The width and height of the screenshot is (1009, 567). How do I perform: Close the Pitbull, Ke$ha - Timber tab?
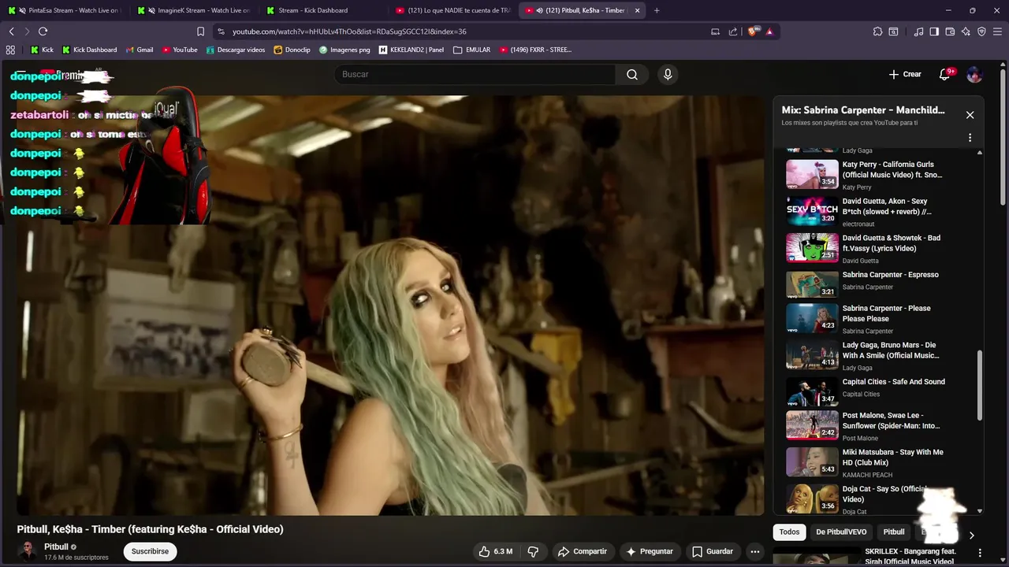click(x=637, y=10)
